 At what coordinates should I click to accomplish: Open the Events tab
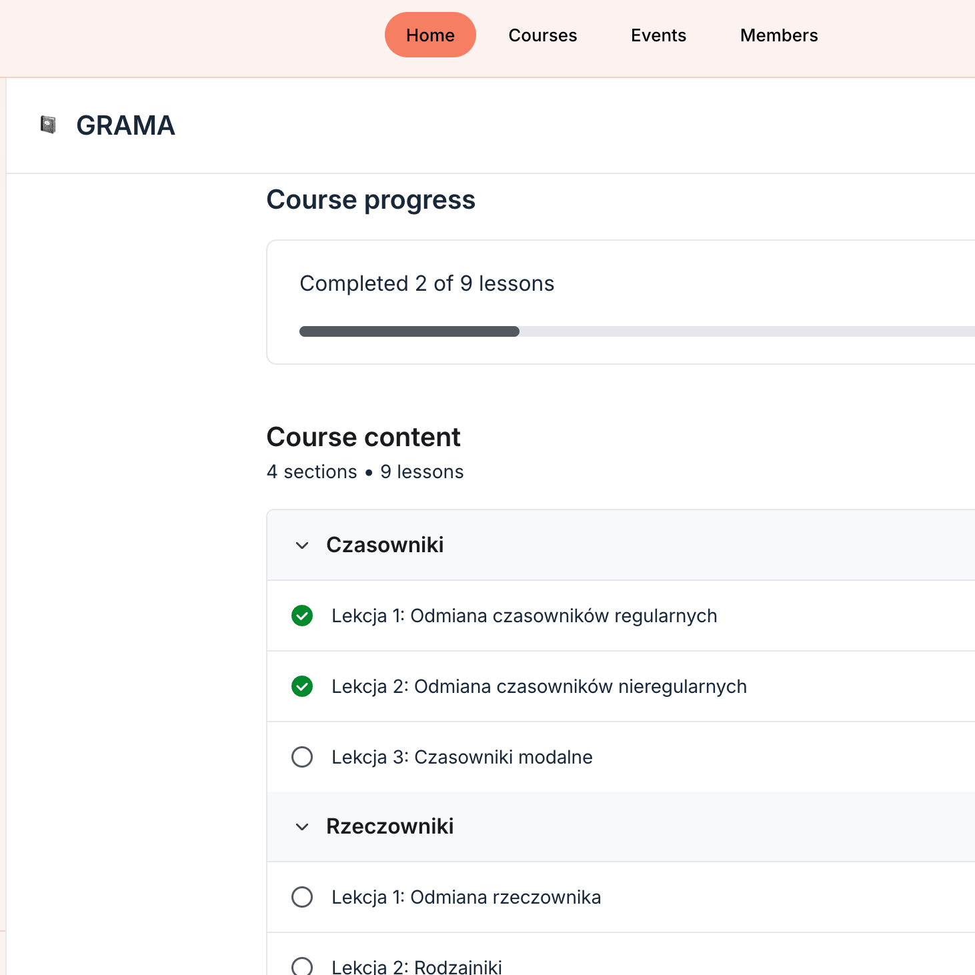pos(658,35)
